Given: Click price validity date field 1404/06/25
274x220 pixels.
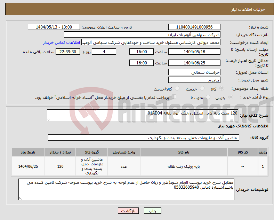Looking at the screenshot, I should pyautogui.click(x=194, y=63).
